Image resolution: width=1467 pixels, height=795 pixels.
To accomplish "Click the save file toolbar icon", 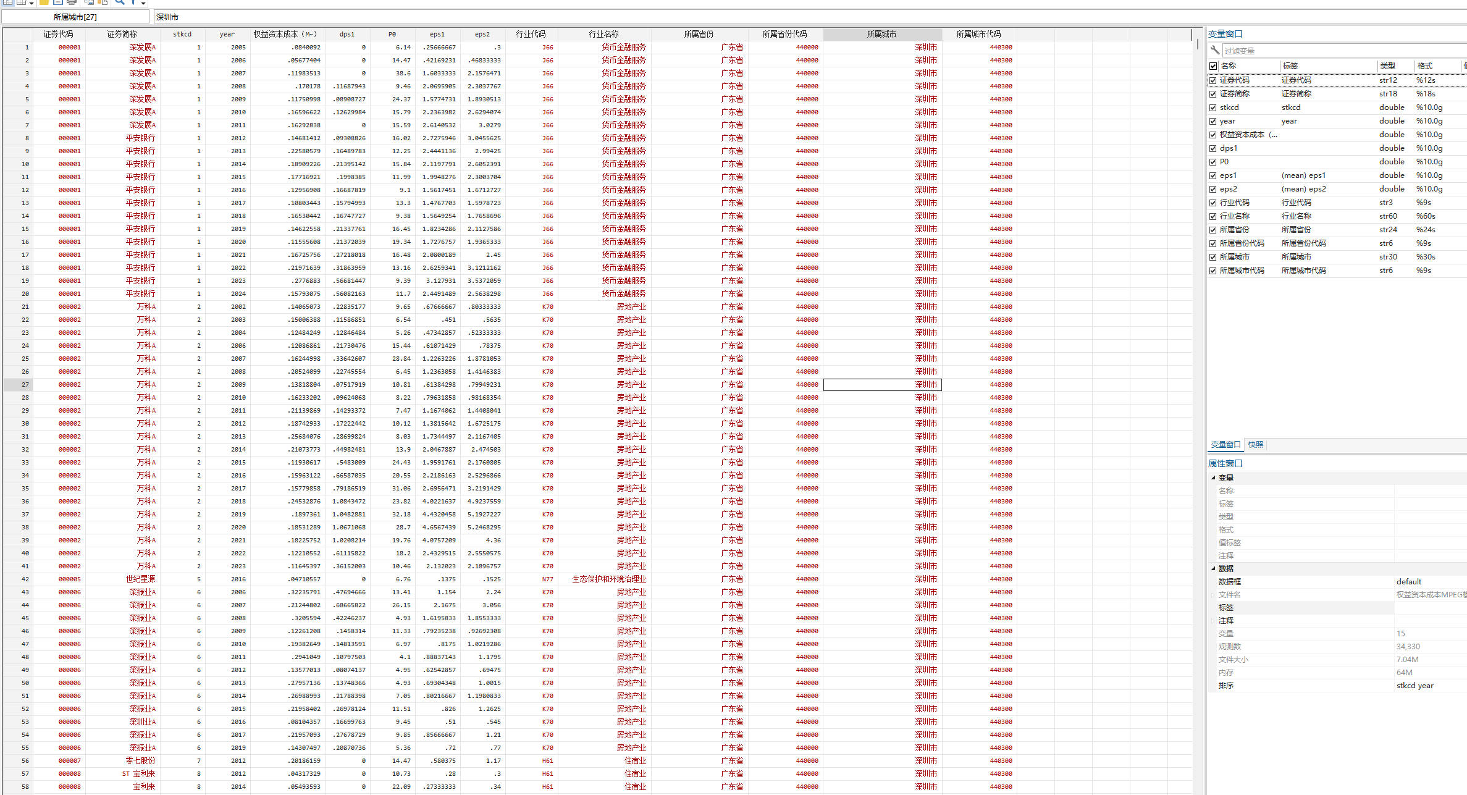I will (58, 2).
